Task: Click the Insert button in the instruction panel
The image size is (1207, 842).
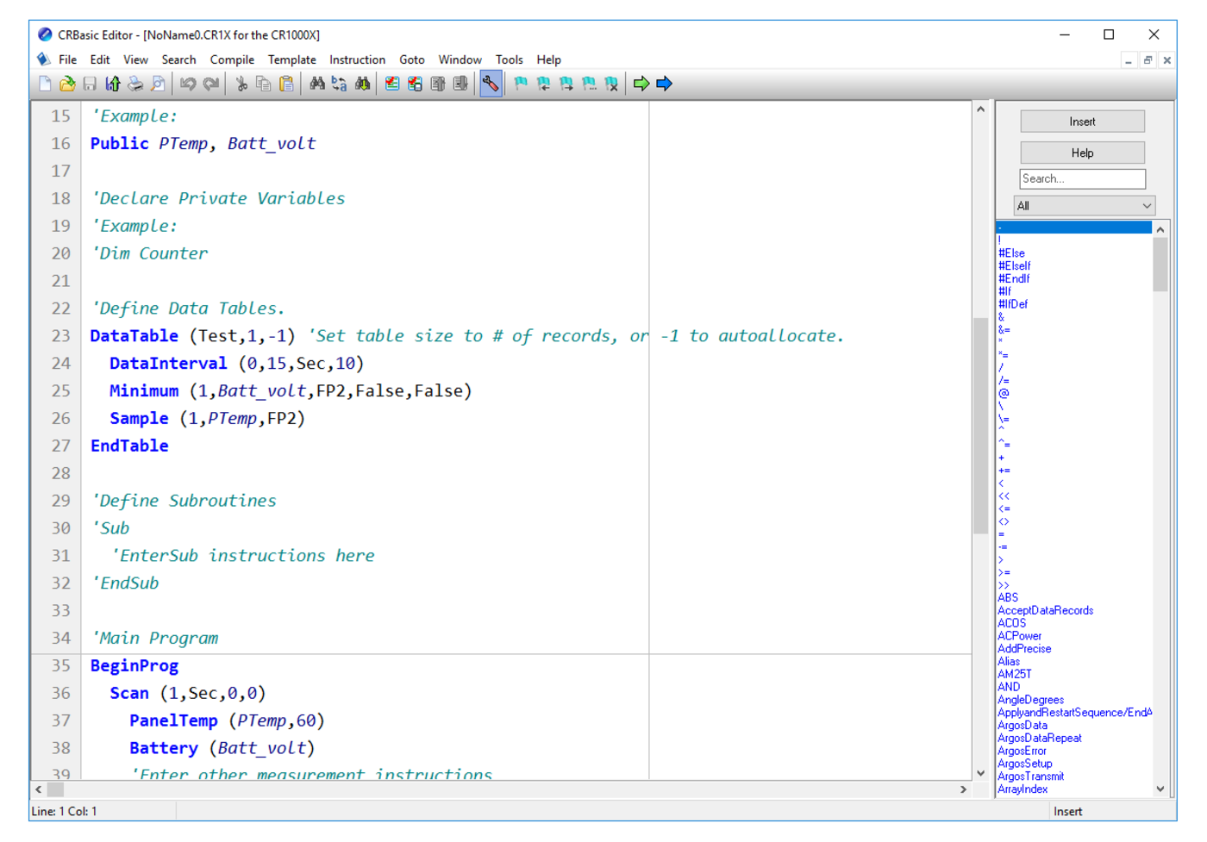Action: pyautogui.click(x=1083, y=122)
